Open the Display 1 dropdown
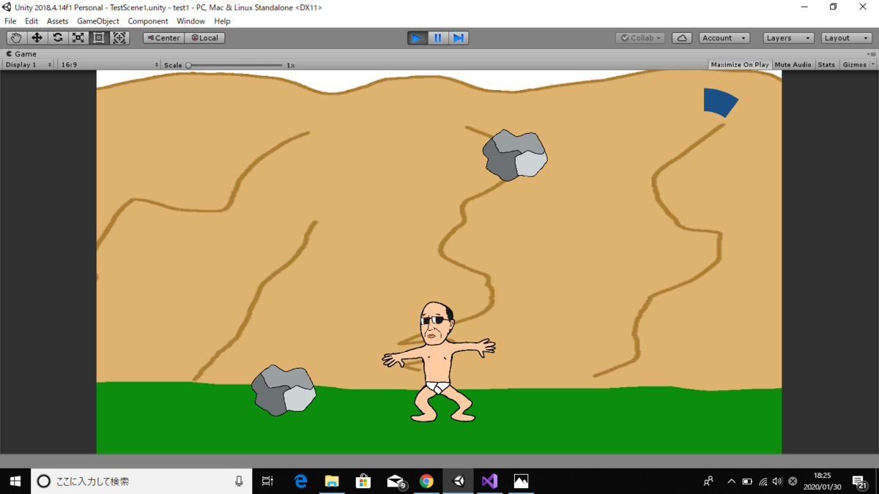This screenshot has width=879, height=494. tap(29, 64)
